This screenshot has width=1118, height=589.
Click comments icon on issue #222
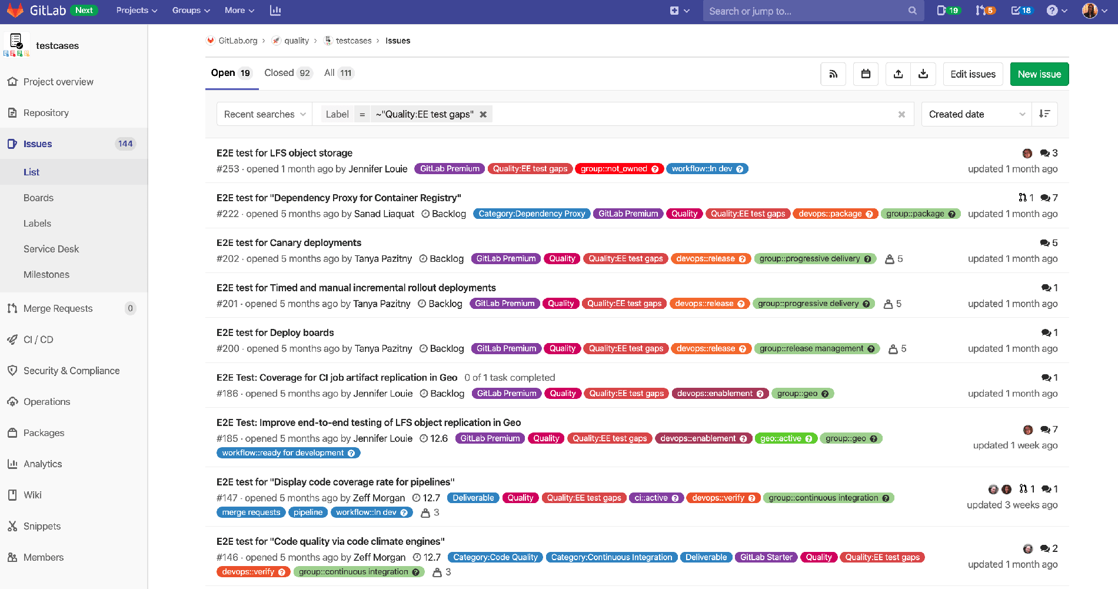[x=1045, y=198]
